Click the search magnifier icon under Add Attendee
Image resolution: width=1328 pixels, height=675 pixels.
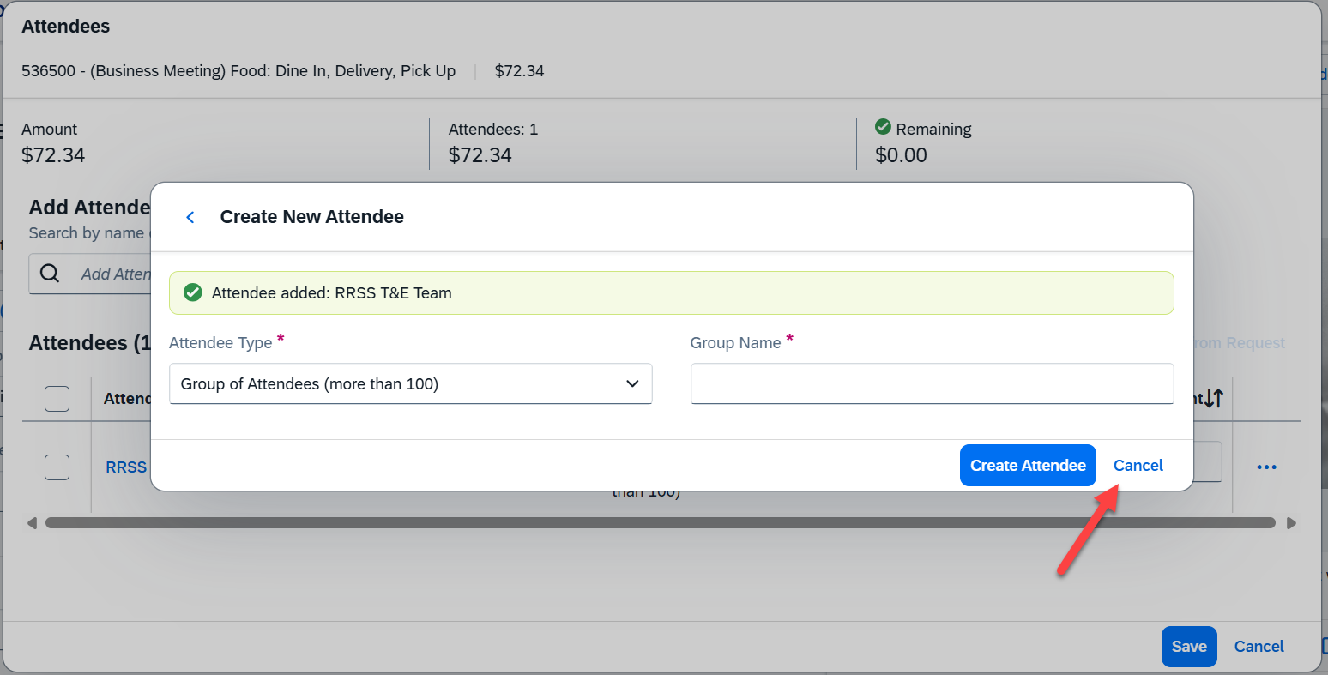(x=51, y=274)
